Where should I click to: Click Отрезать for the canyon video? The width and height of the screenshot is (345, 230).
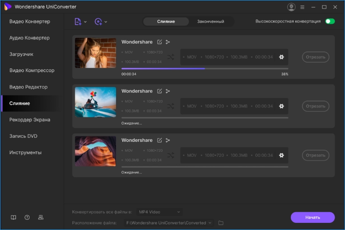point(315,155)
